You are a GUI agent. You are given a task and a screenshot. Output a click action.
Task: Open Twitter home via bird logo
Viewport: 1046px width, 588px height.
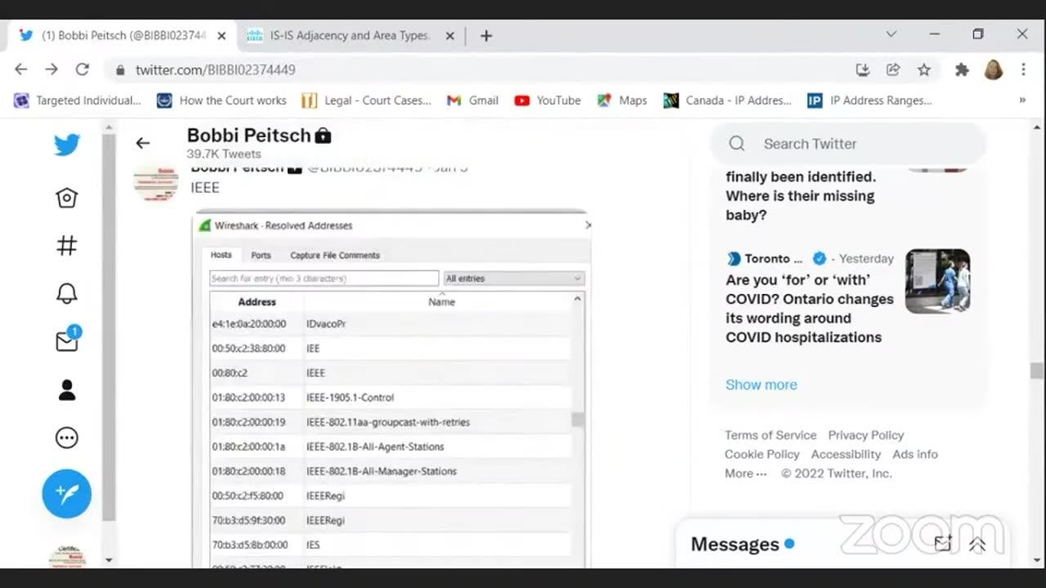pyautogui.click(x=67, y=145)
